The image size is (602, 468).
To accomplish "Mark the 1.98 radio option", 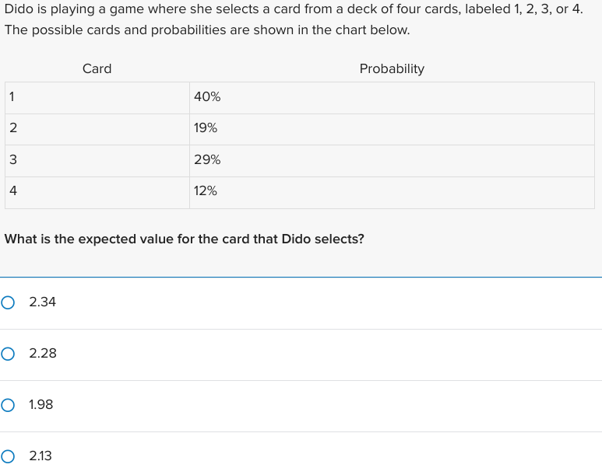I will coord(8,405).
